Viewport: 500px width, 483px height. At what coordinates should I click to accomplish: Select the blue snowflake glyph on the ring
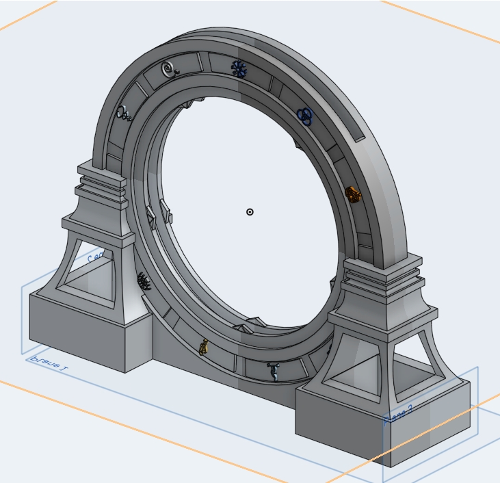pyautogui.click(x=239, y=70)
